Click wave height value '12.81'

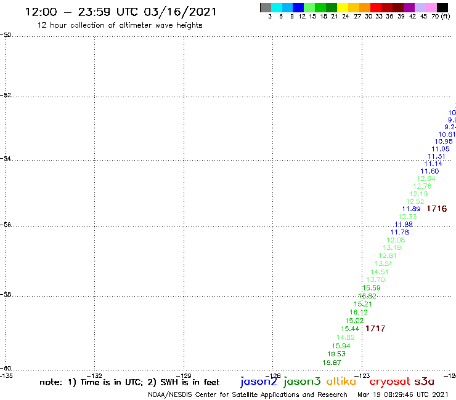point(388,255)
